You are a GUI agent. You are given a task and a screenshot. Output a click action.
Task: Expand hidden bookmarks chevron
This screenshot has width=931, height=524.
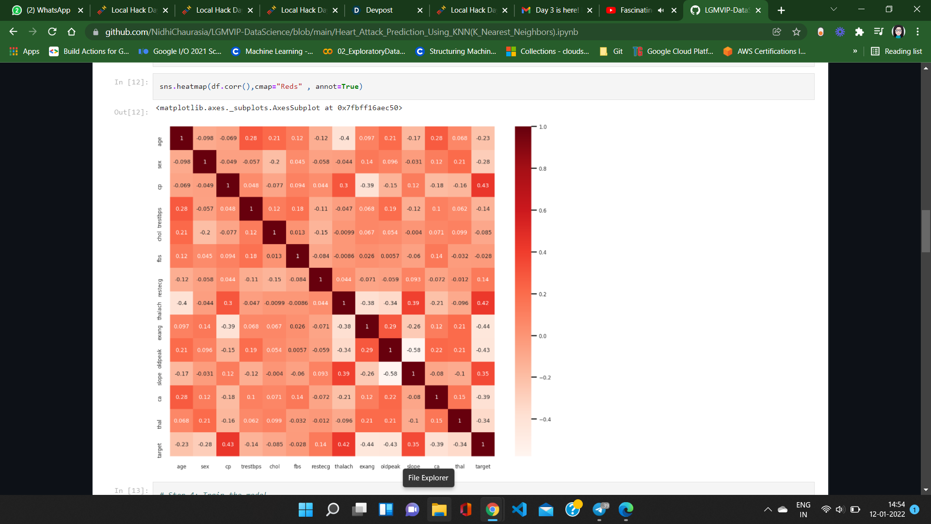pos(855,51)
